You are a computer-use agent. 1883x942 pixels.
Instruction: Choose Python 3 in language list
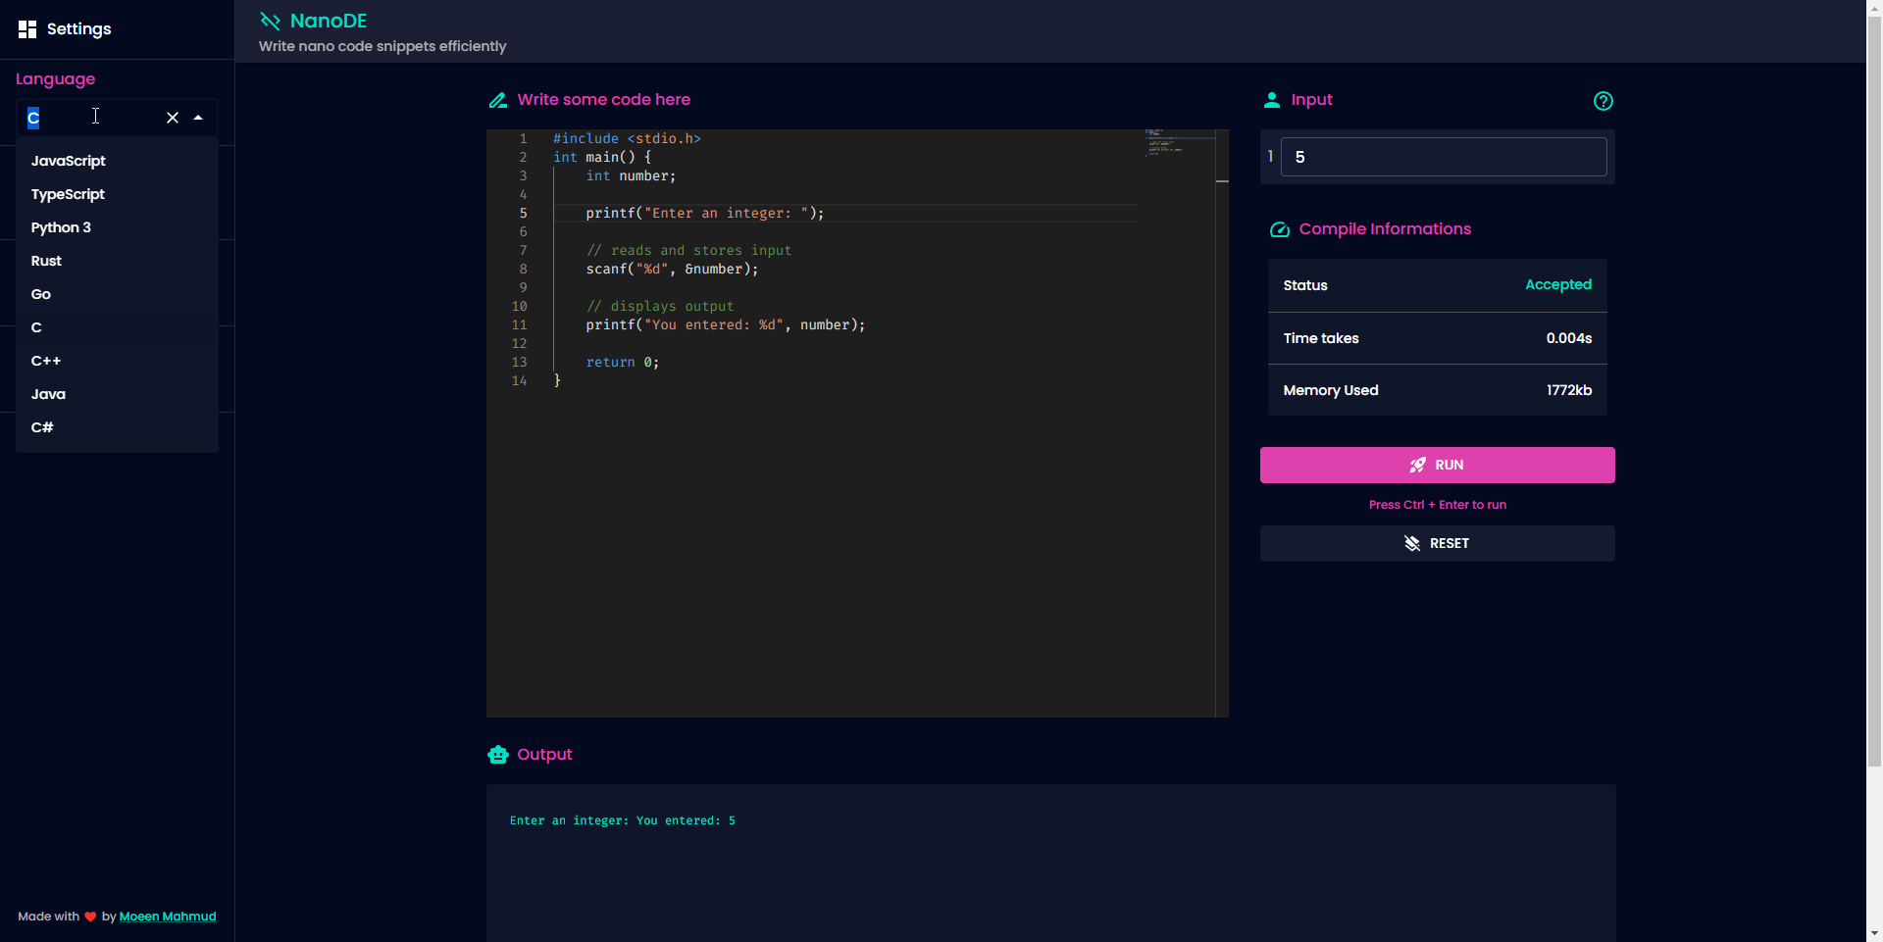click(x=61, y=227)
